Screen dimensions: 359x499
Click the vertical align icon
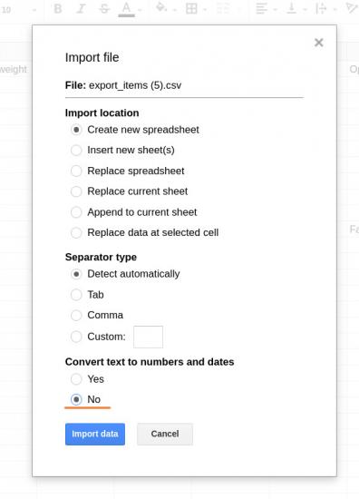pos(292,9)
